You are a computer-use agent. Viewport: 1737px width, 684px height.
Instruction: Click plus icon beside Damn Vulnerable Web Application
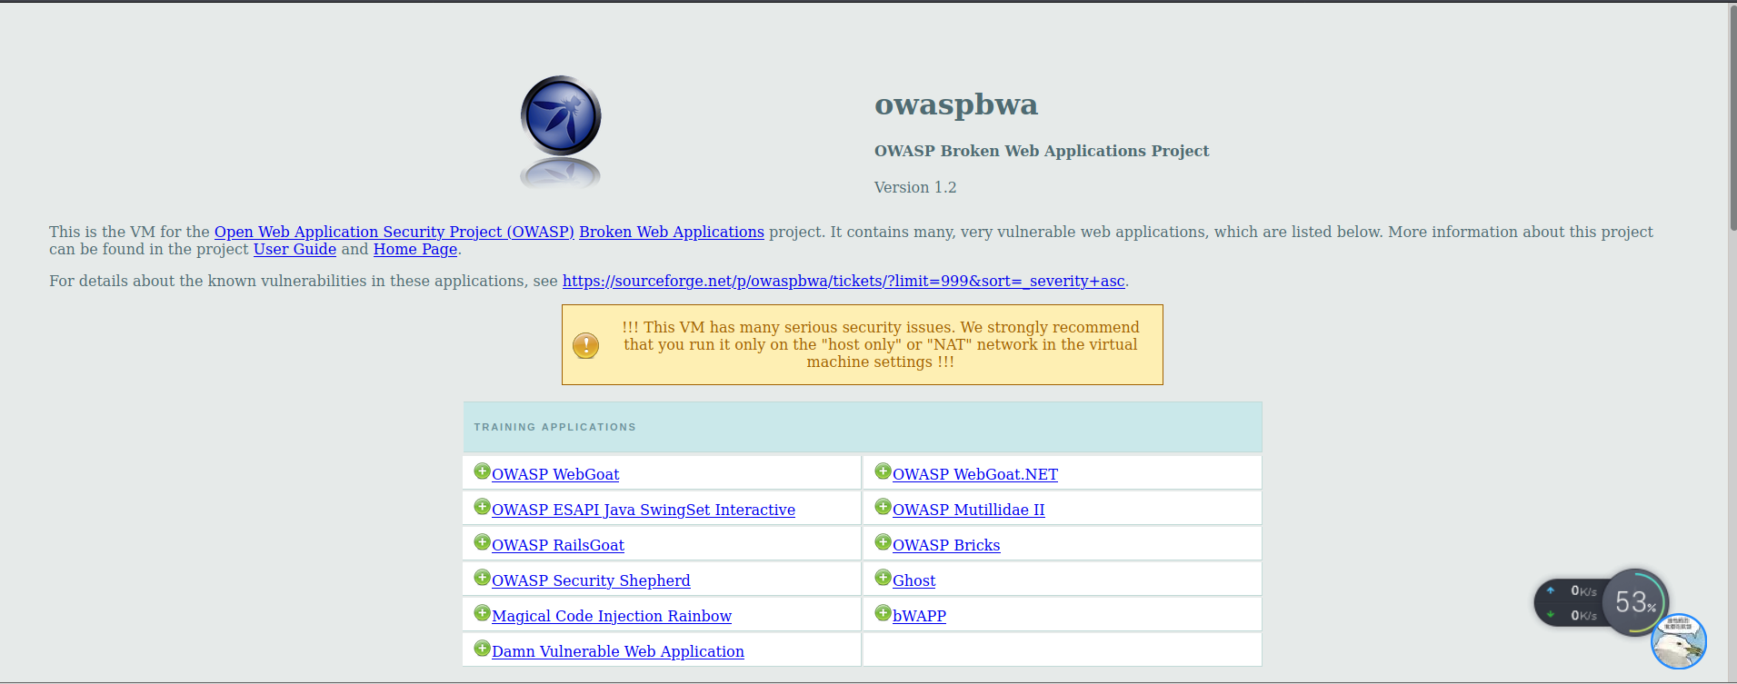point(482,648)
